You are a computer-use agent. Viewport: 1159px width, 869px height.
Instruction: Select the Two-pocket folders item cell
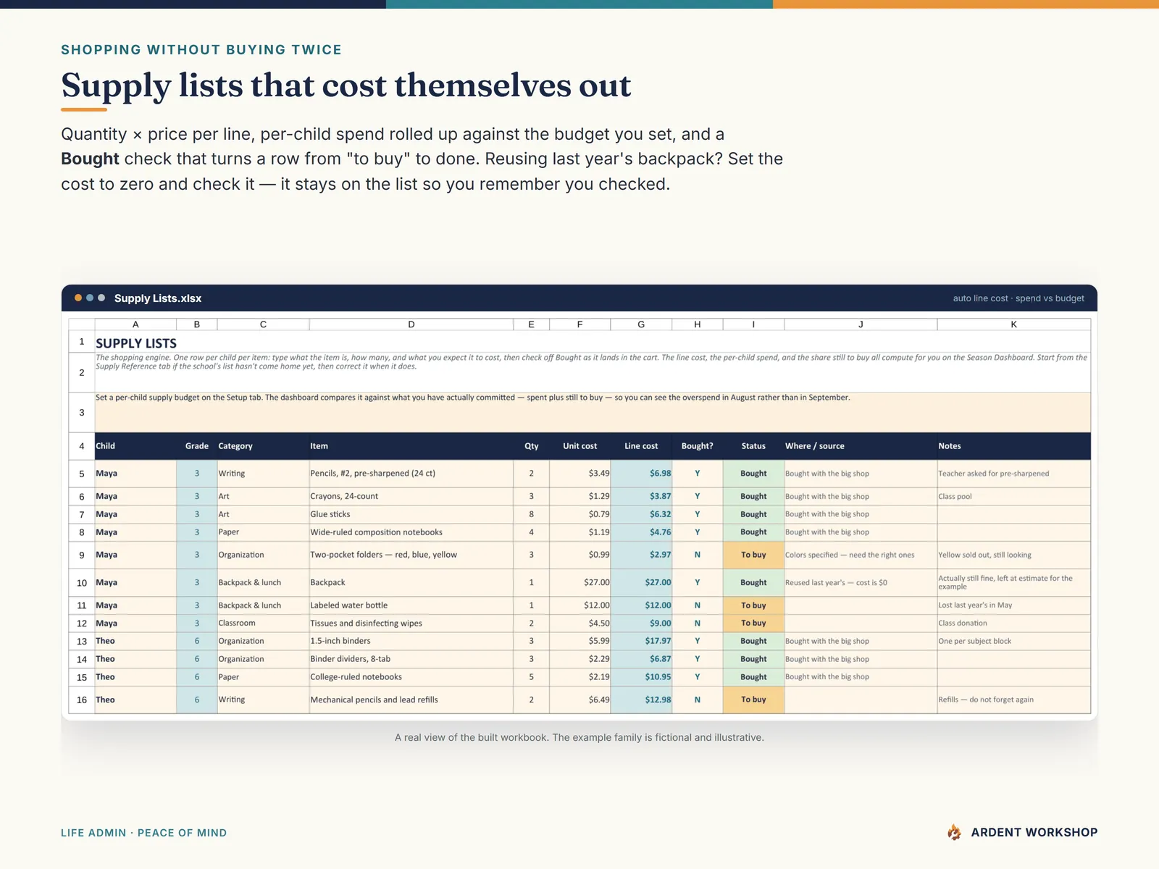[x=411, y=555]
